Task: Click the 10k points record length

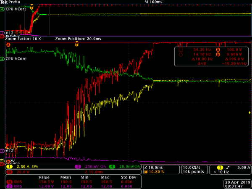Action: [x=194, y=172]
